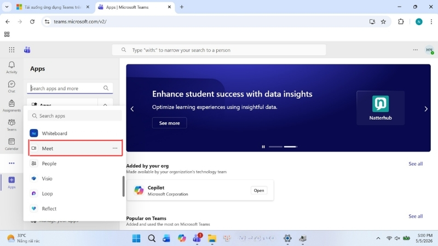The image size is (438, 246).
Task: Pause the banner carousel
Action: [x=263, y=147]
